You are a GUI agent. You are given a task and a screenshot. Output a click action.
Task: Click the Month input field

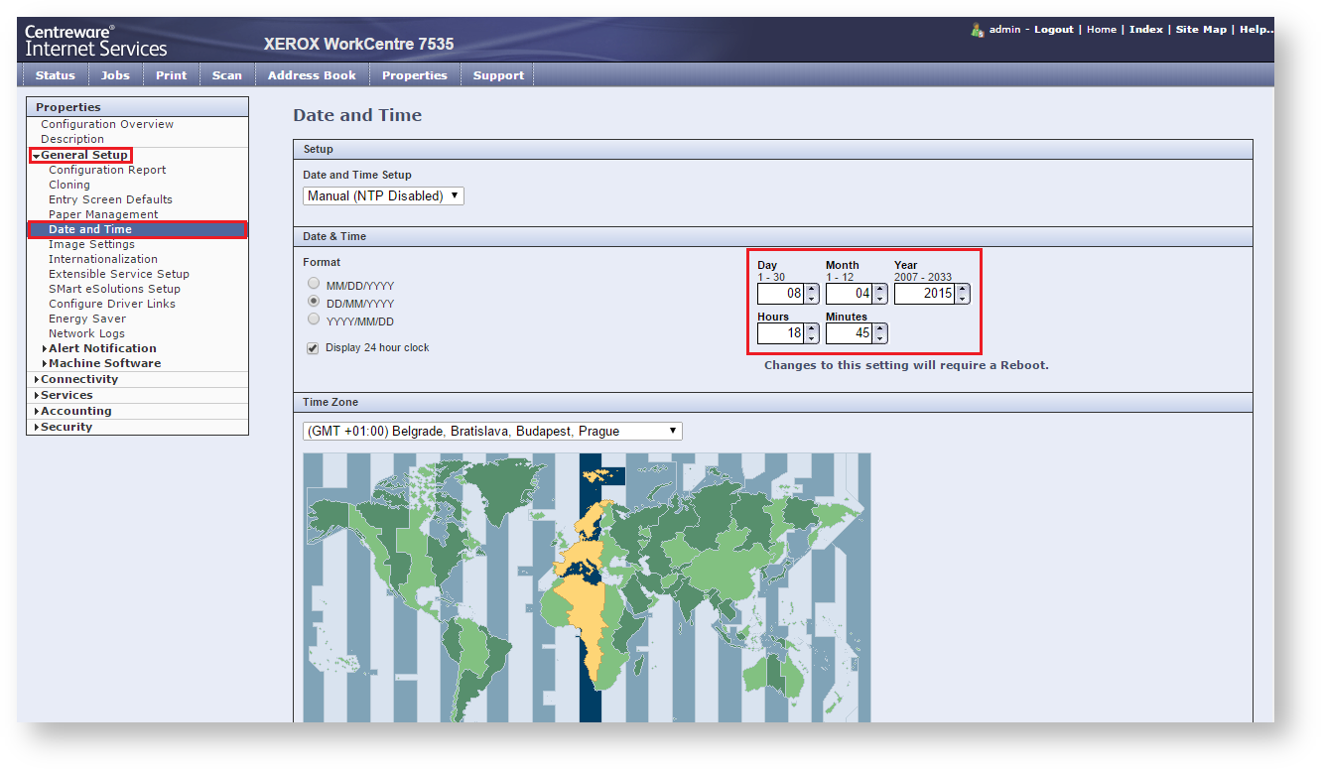[850, 294]
